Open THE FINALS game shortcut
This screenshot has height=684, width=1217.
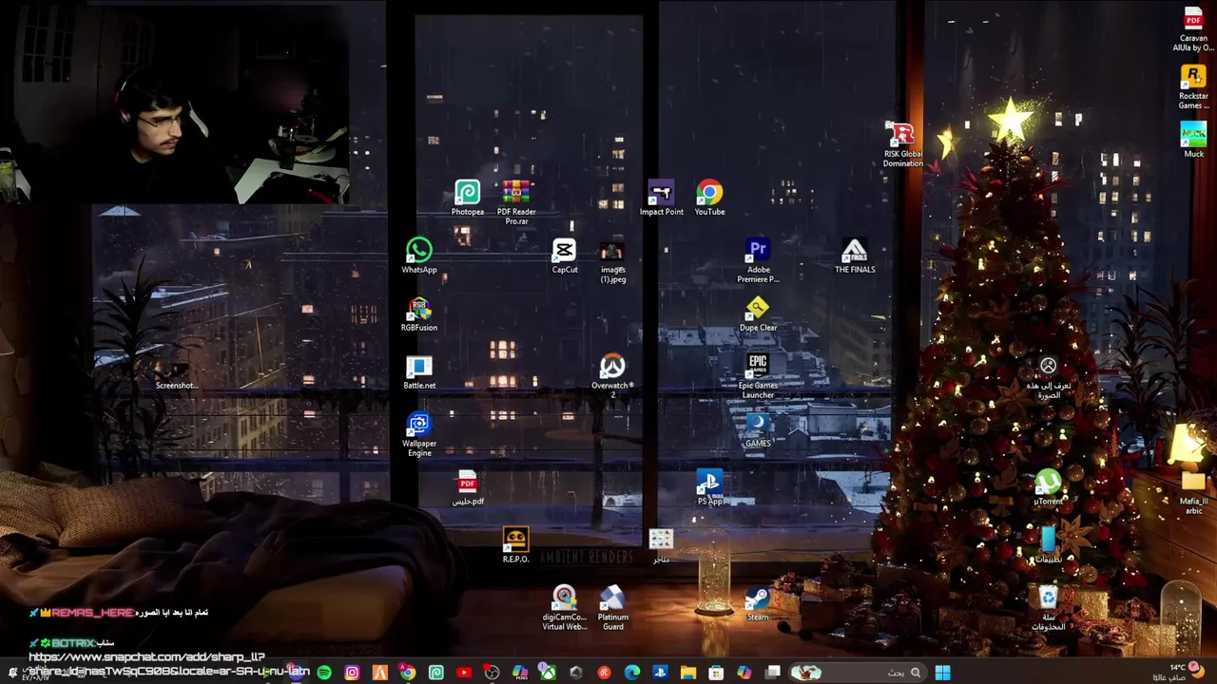[x=855, y=256]
